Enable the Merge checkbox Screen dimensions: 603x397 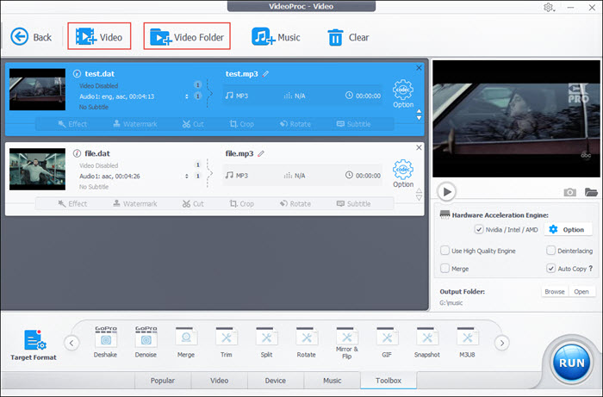point(445,268)
